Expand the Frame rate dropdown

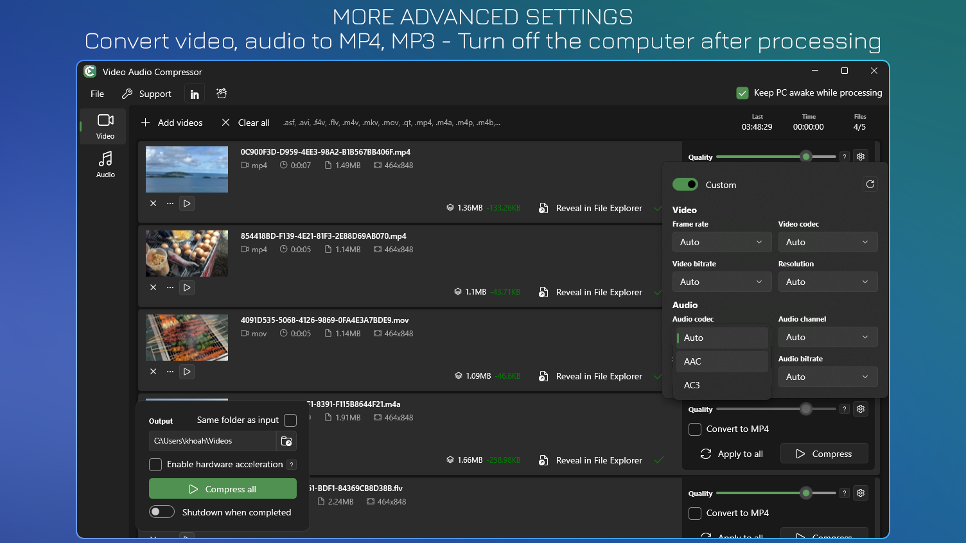tap(722, 242)
